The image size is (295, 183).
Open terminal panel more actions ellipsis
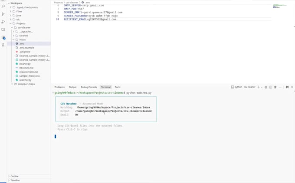coord(280,87)
